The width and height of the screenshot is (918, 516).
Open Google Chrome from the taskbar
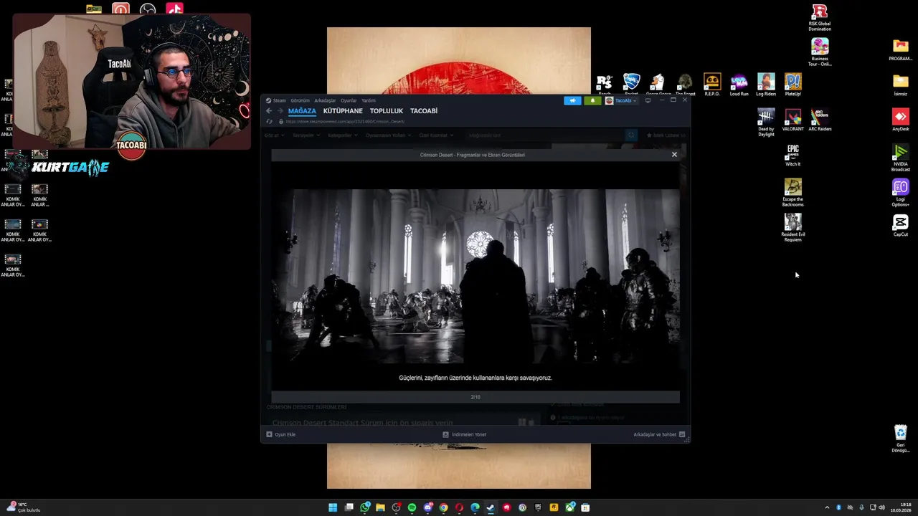[x=443, y=507]
